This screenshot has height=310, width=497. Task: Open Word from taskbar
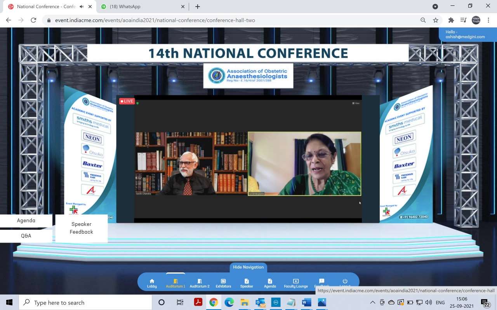coord(307,303)
